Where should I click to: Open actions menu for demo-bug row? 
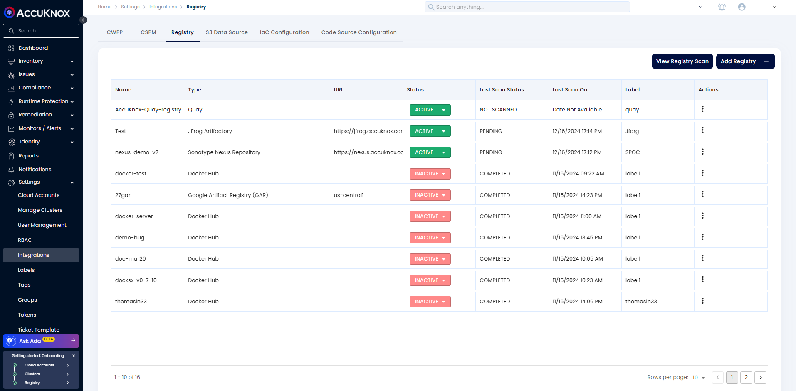click(702, 237)
